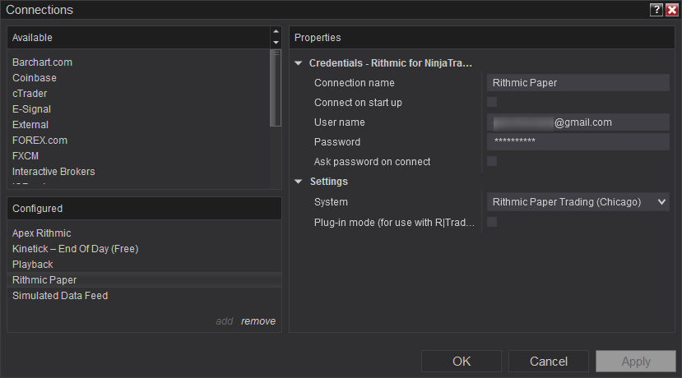Click the remove link
682x378 pixels.
pos(258,321)
